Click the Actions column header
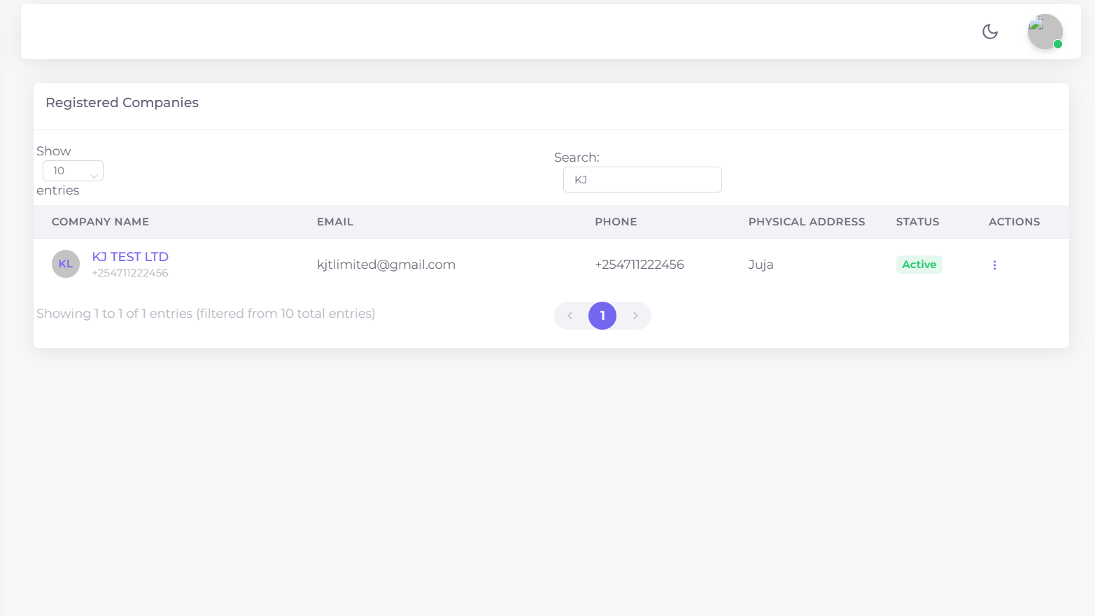 1014,222
